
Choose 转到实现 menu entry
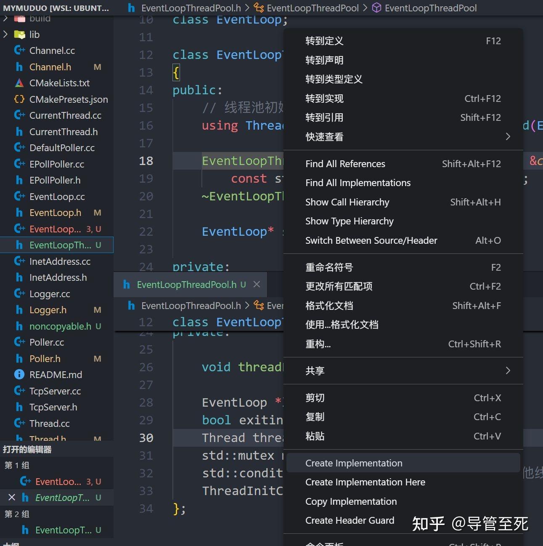point(403,99)
